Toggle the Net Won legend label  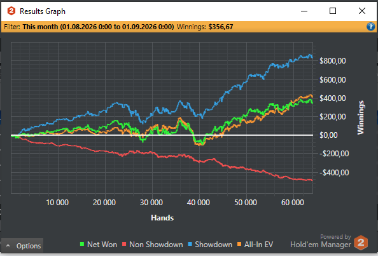102,245
